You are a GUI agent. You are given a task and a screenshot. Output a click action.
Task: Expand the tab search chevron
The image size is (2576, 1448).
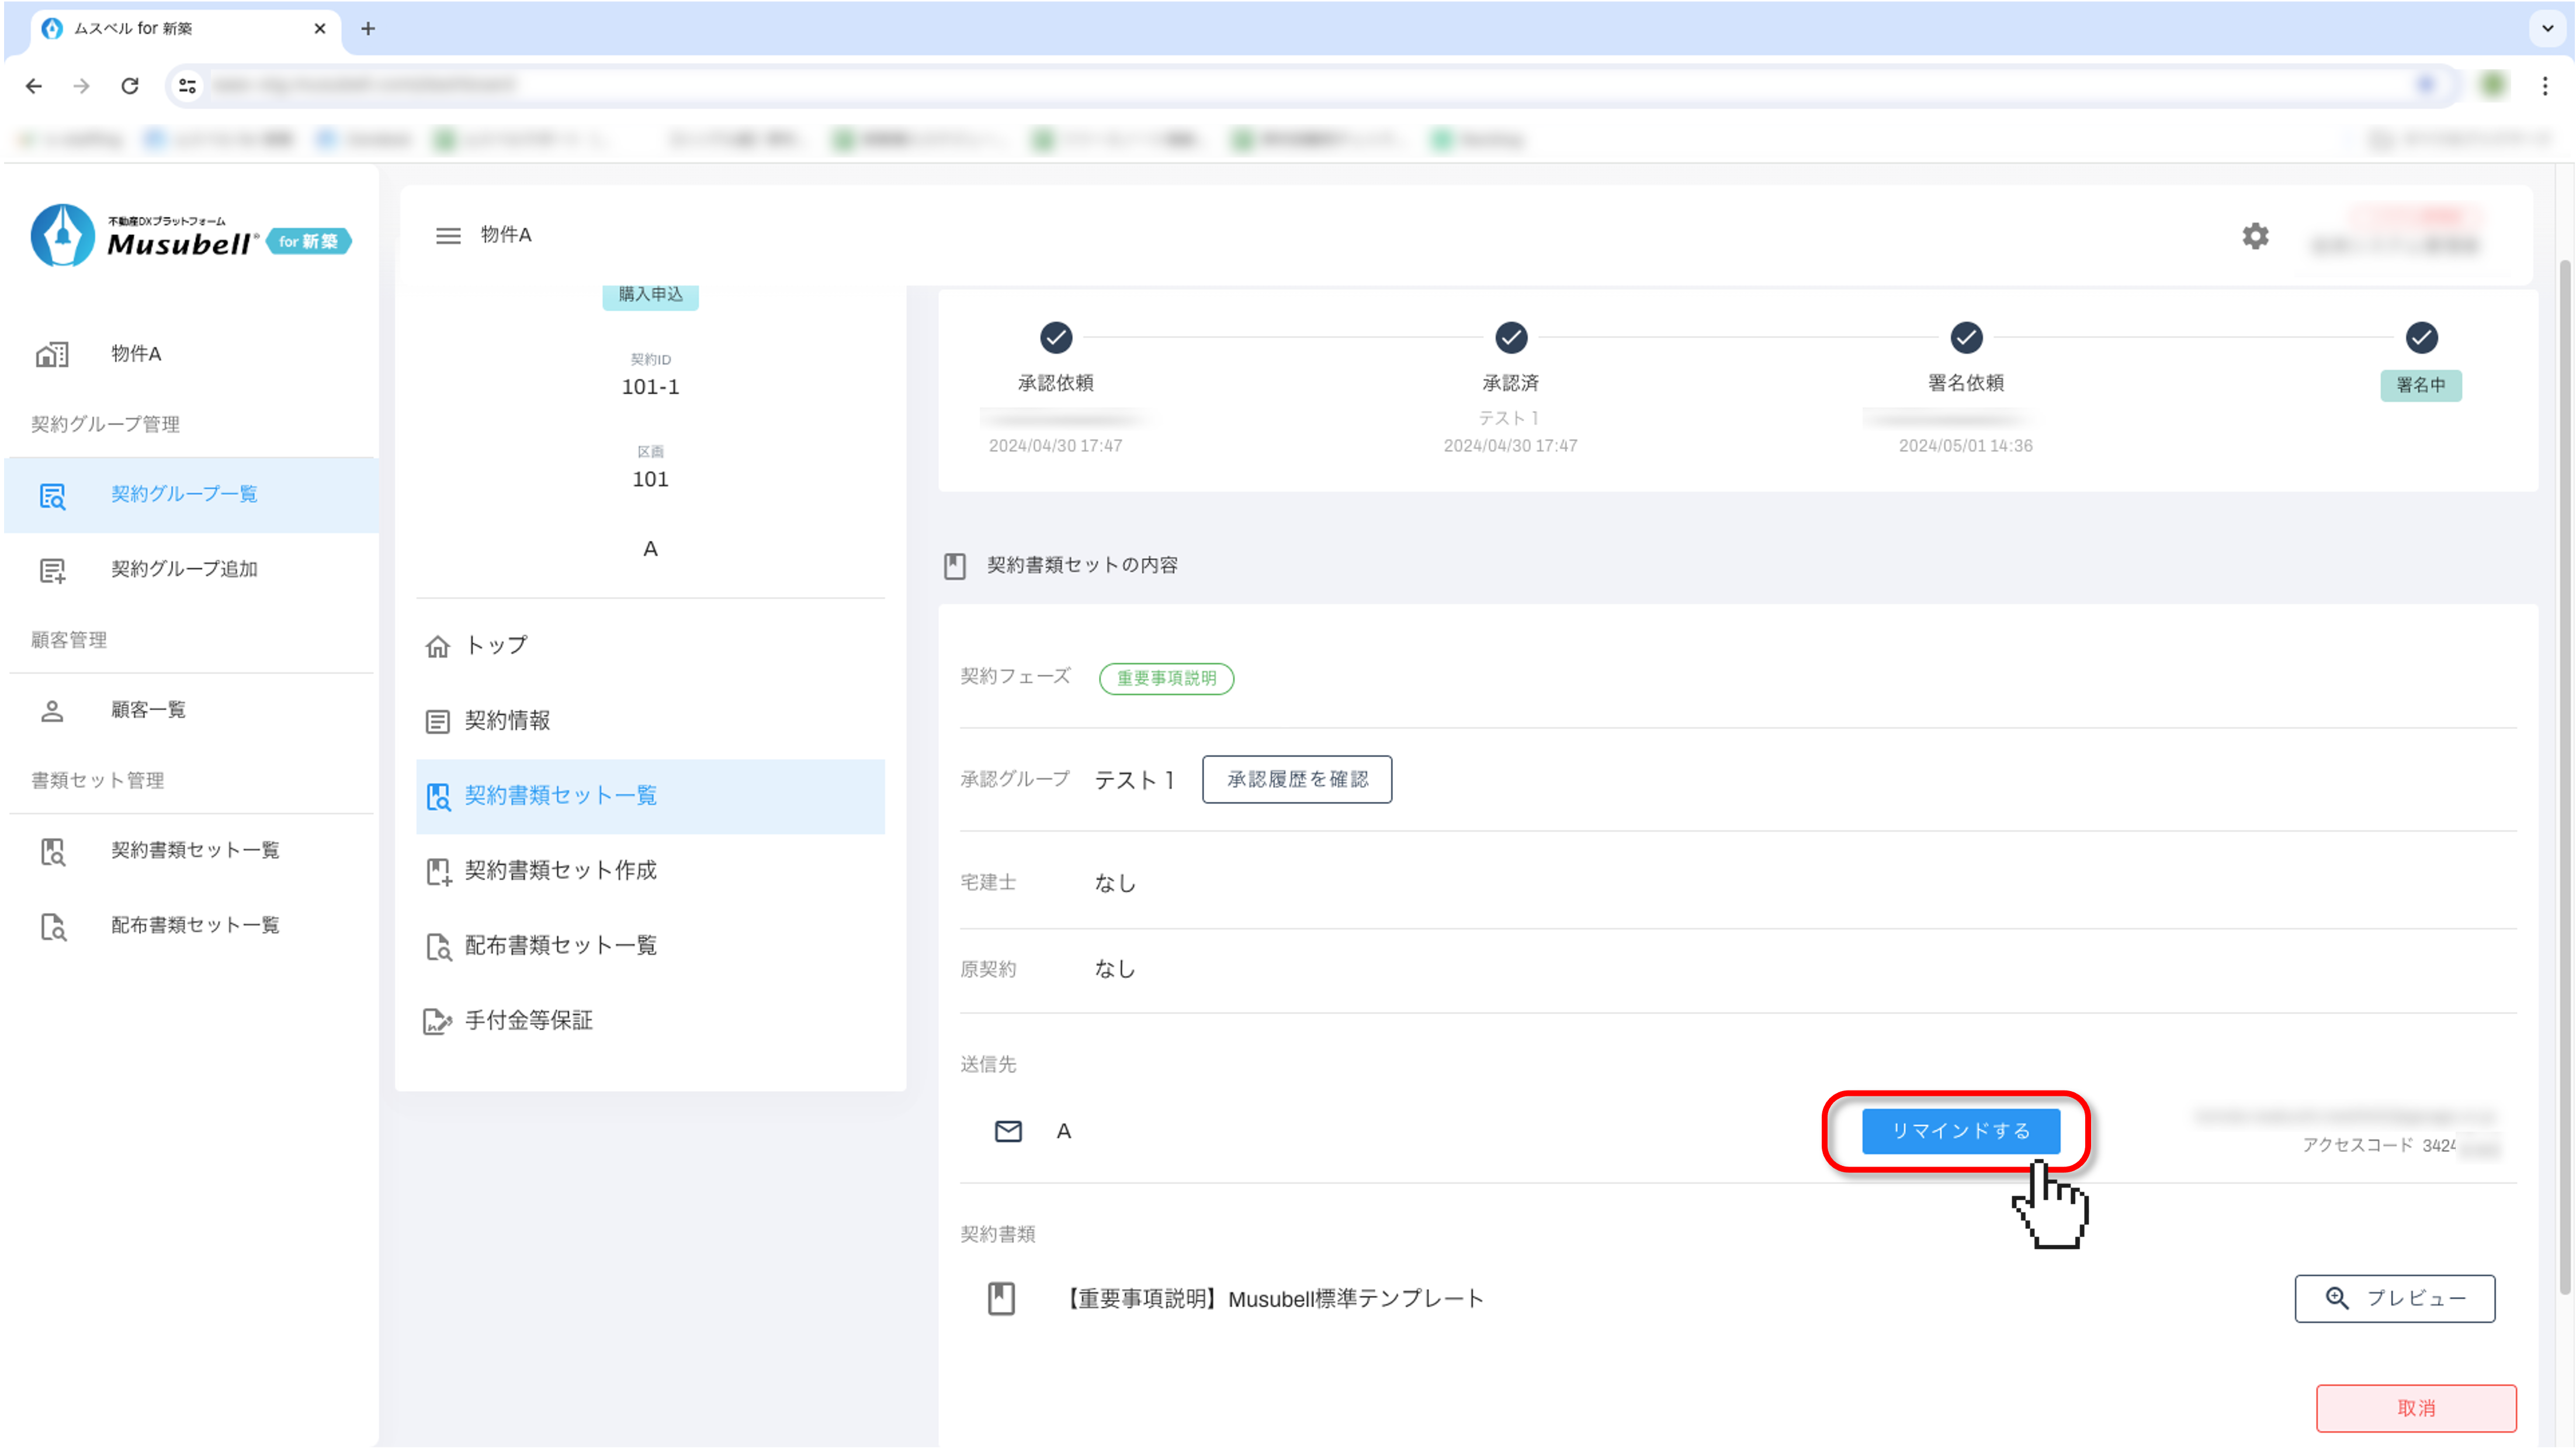pyautogui.click(x=2547, y=28)
